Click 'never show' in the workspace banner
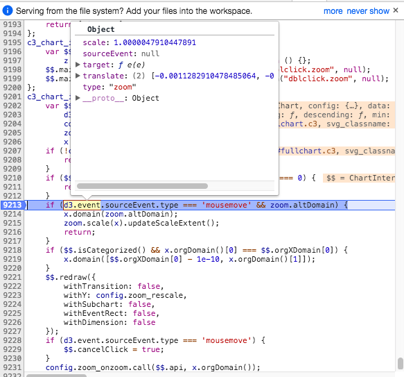Image resolution: width=404 pixels, height=377 pixels. click(368, 11)
